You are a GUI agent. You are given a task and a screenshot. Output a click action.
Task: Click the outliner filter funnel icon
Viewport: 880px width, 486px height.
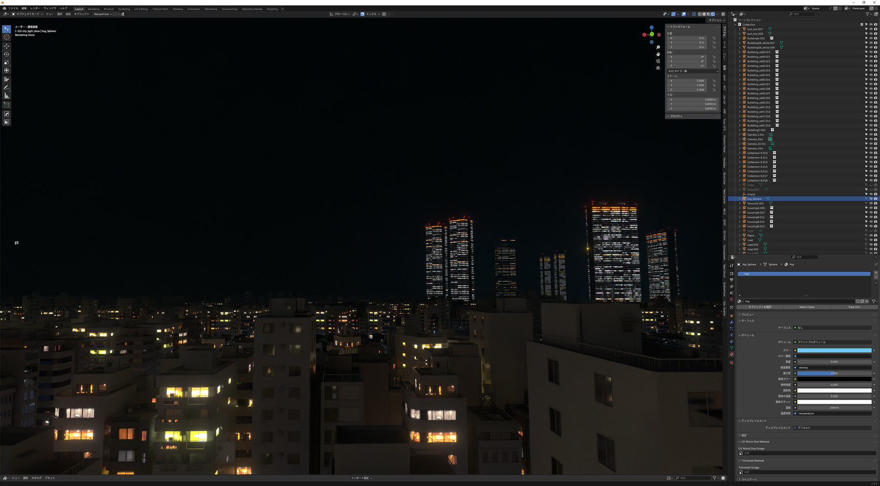coord(868,14)
